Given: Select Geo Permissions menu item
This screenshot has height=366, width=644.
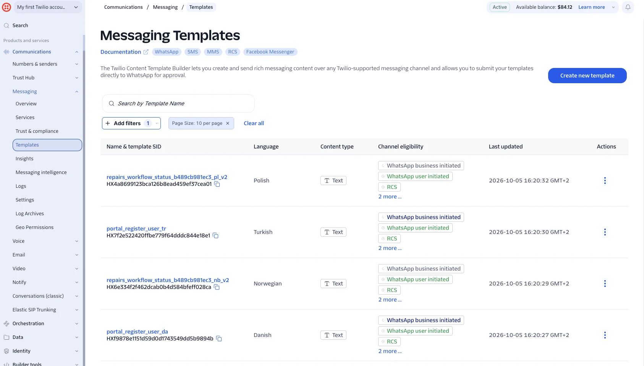Looking at the screenshot, I should click(x=34, y=227).
